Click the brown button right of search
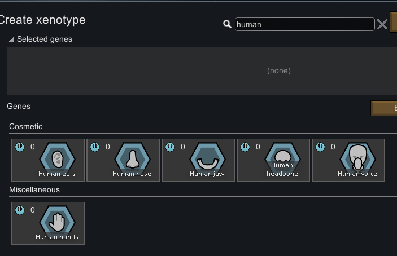 [394, 22]
